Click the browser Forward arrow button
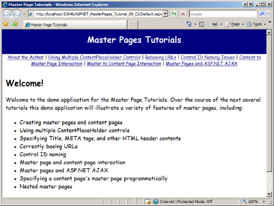This screenshot has height=206, width=274. pos(16,14)
